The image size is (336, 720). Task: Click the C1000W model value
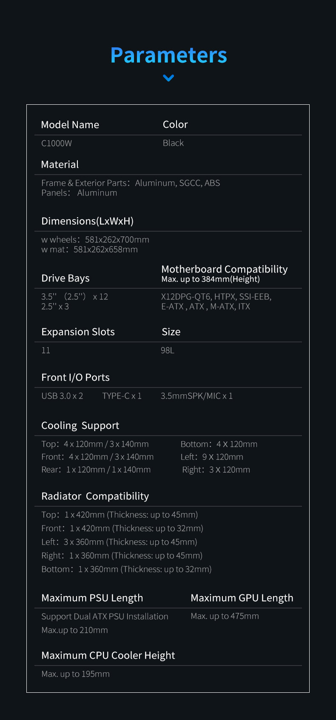click(57, 143)
